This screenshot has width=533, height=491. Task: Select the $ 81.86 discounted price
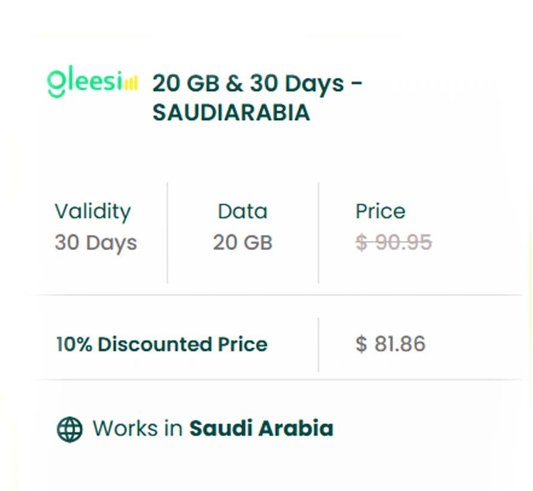pyautogui.click(x=391, y=344)
